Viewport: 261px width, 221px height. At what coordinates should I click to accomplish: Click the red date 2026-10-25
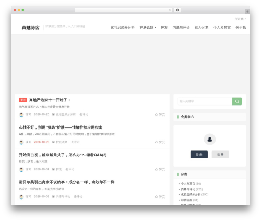click(x=42, y=142)
